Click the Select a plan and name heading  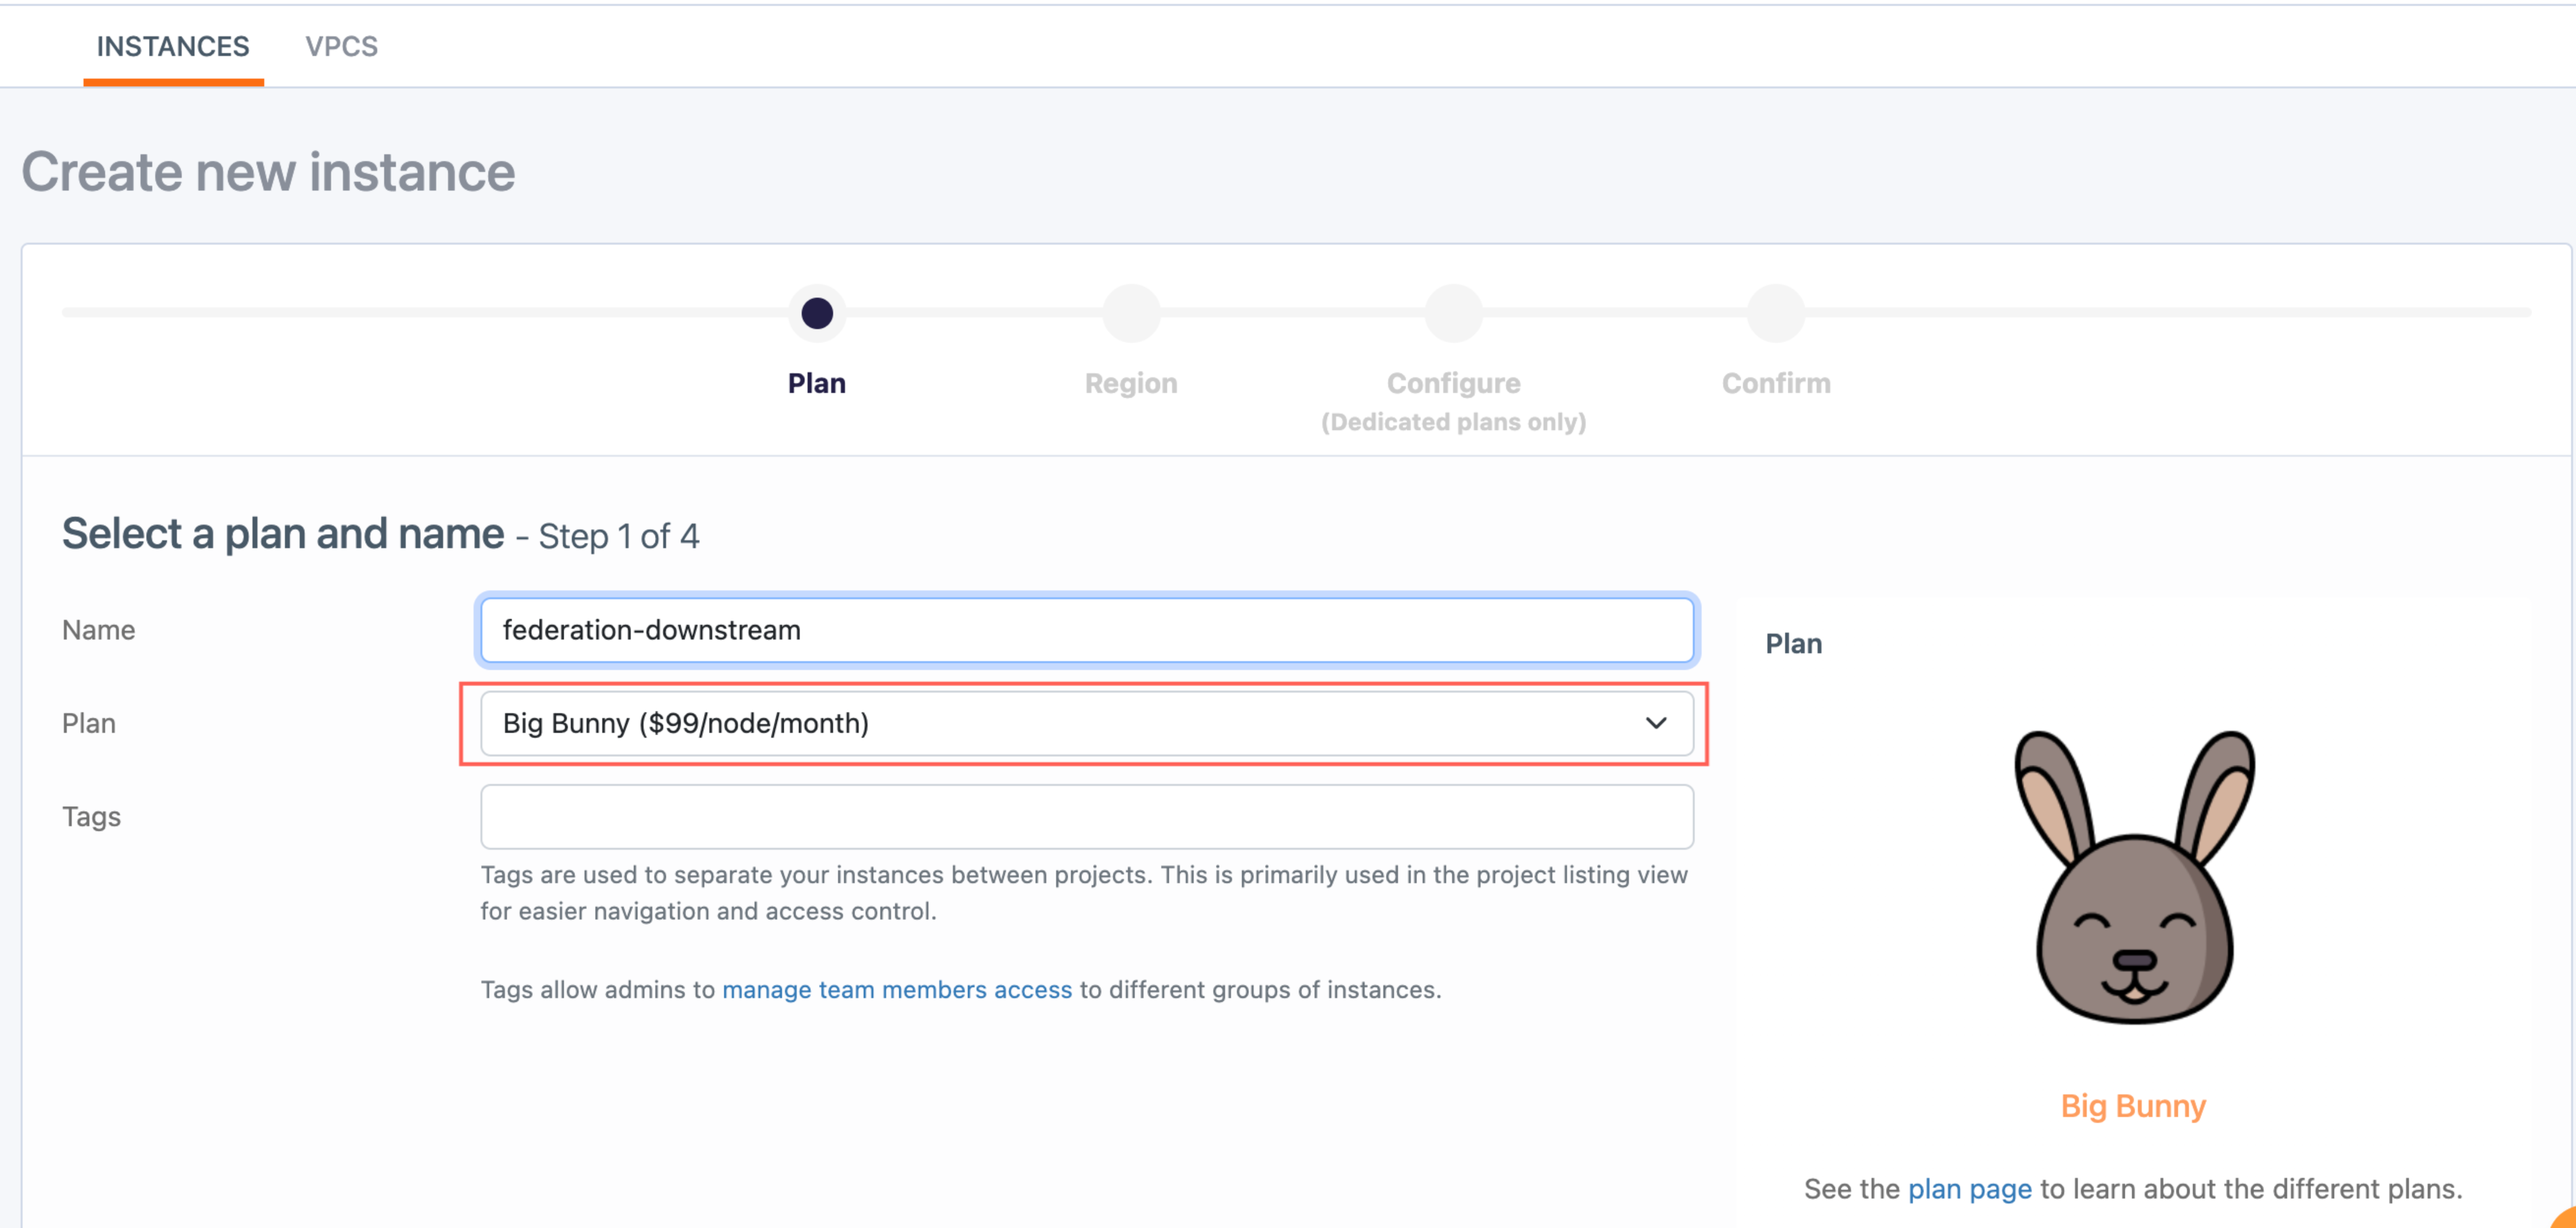pos(283,533)
